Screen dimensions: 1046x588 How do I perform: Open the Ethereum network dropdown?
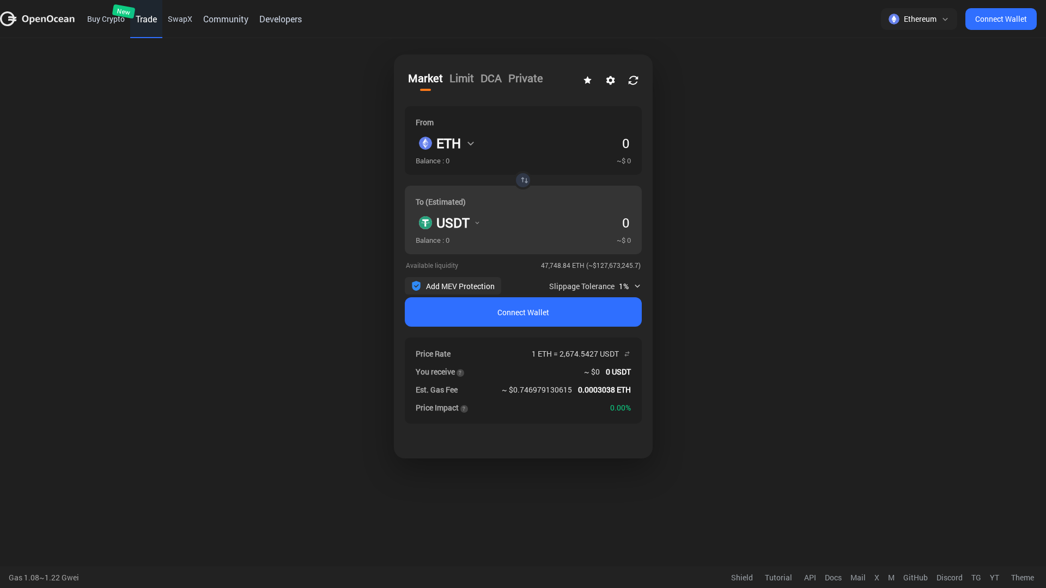[x=919, y=19]
